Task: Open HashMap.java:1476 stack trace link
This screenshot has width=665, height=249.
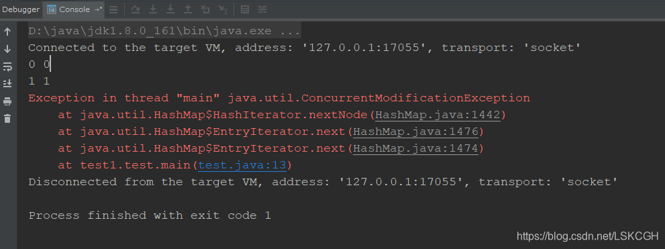Action: point(415,132)
